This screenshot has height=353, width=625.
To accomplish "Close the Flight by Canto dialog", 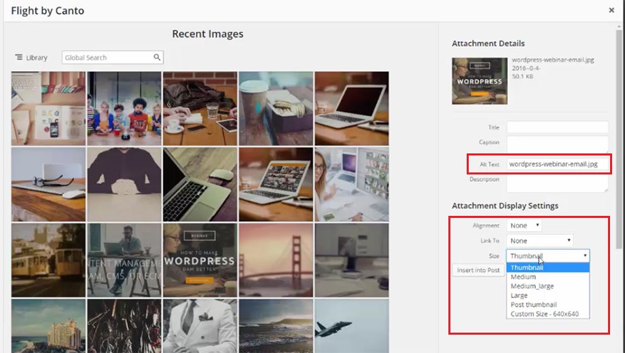I will 611,10.
